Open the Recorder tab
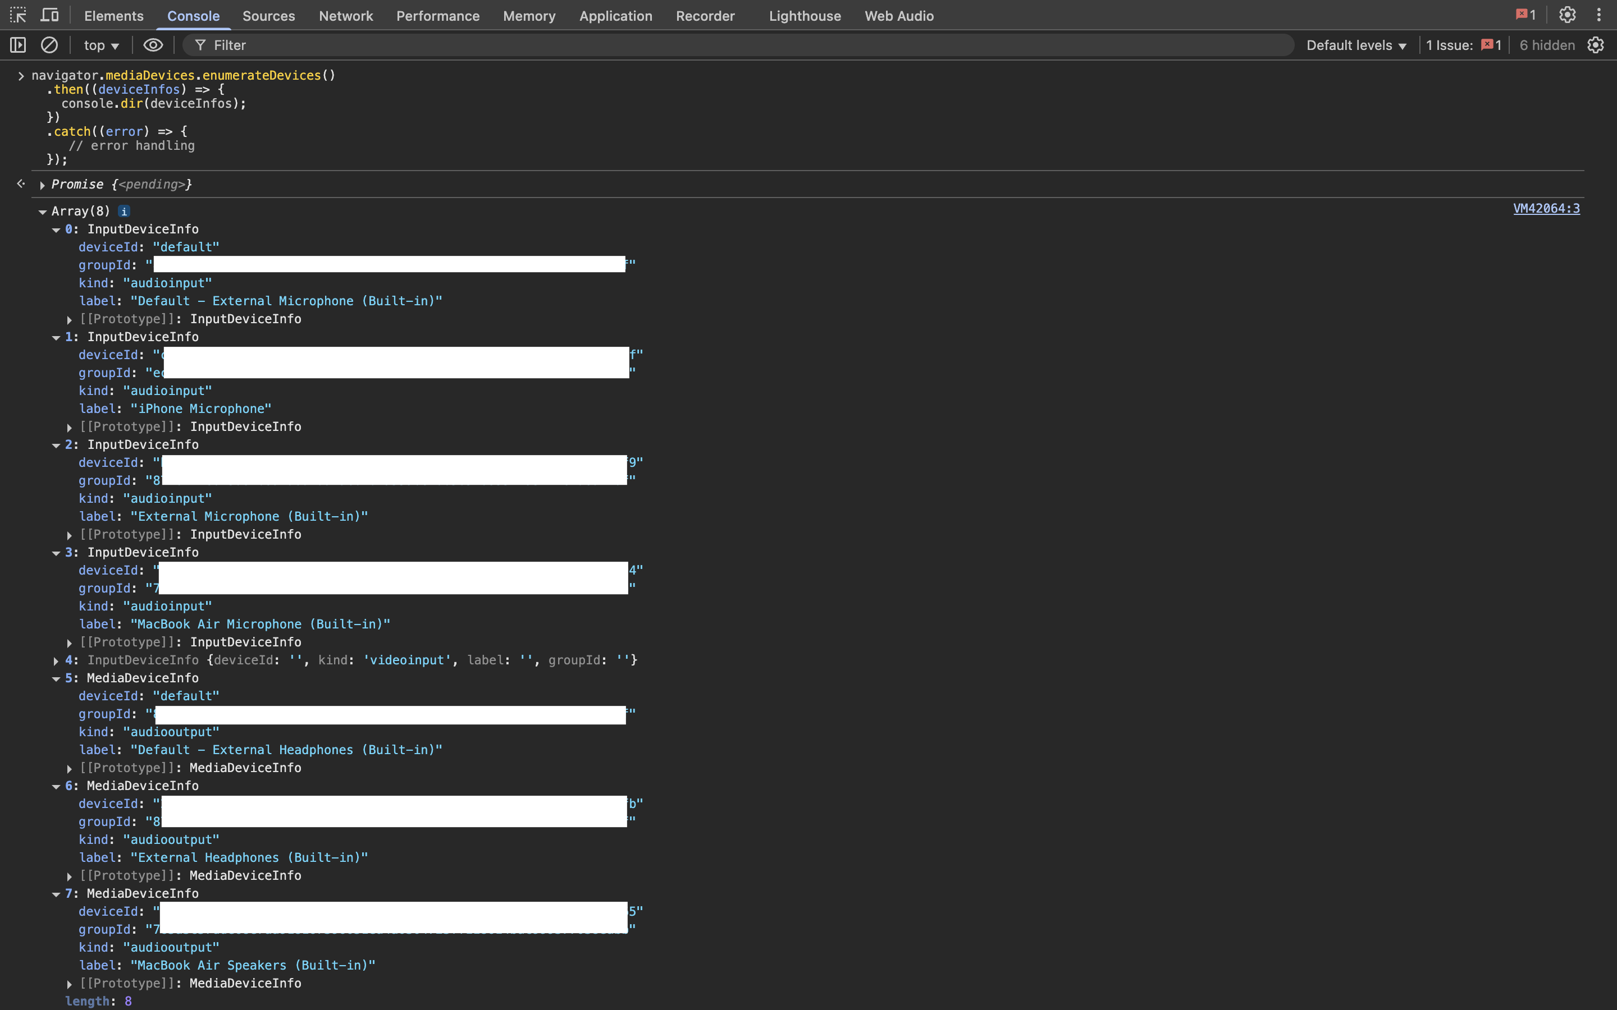The image size is (1617, 1010). coord(705,15)
